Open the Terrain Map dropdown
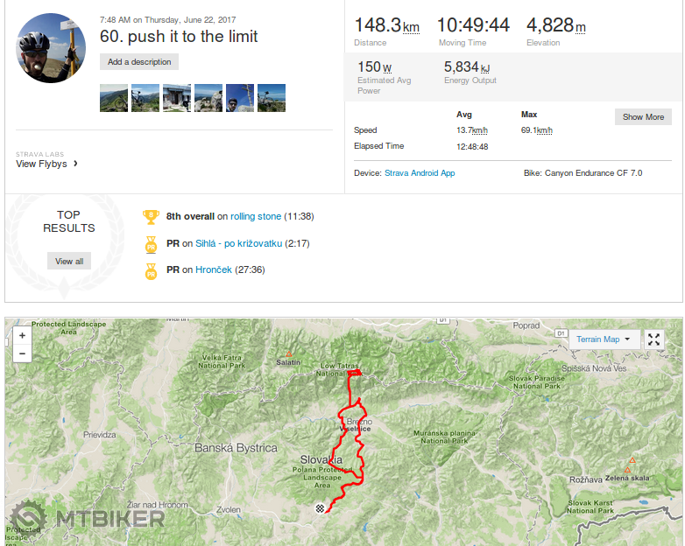 (603, 339)
